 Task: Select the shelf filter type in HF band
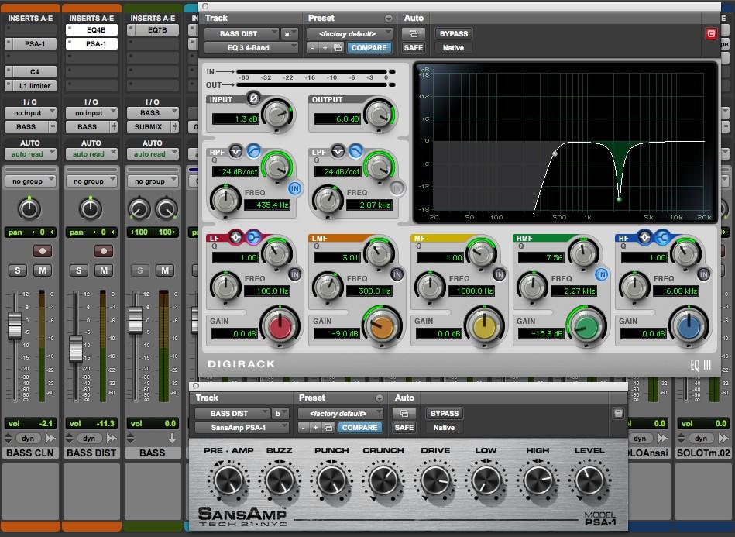(662, 237)
